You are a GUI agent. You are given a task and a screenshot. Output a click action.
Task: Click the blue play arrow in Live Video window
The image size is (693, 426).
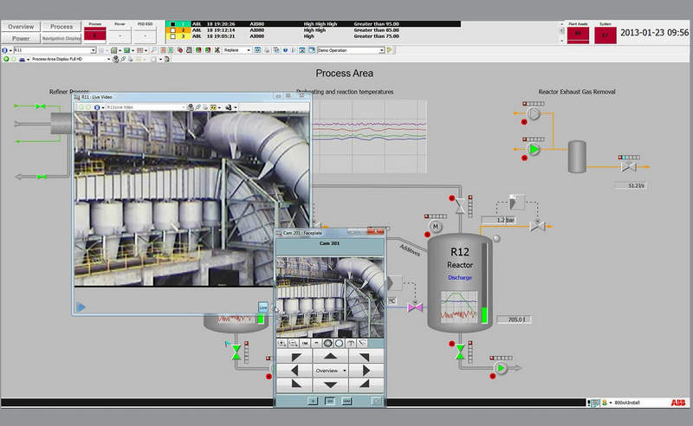pos(81,307)
